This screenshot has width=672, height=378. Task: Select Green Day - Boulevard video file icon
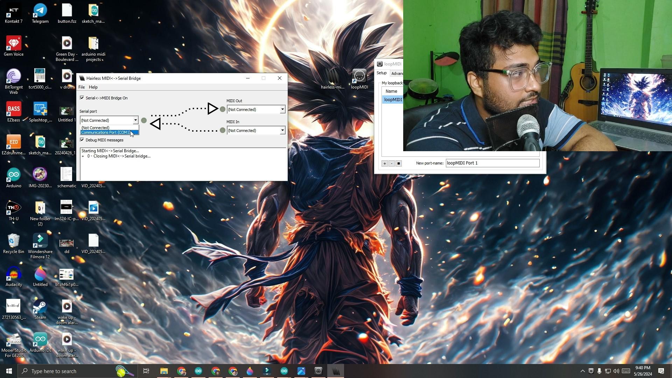(x=67, y=49)
